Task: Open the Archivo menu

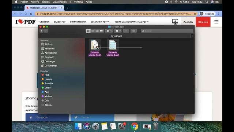Action: tap(35, 2)
